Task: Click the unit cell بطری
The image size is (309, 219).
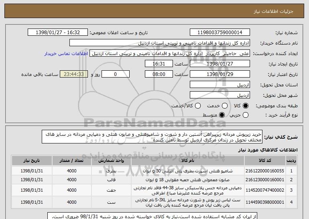Action: pyautogui.click(x=111, y=171)
